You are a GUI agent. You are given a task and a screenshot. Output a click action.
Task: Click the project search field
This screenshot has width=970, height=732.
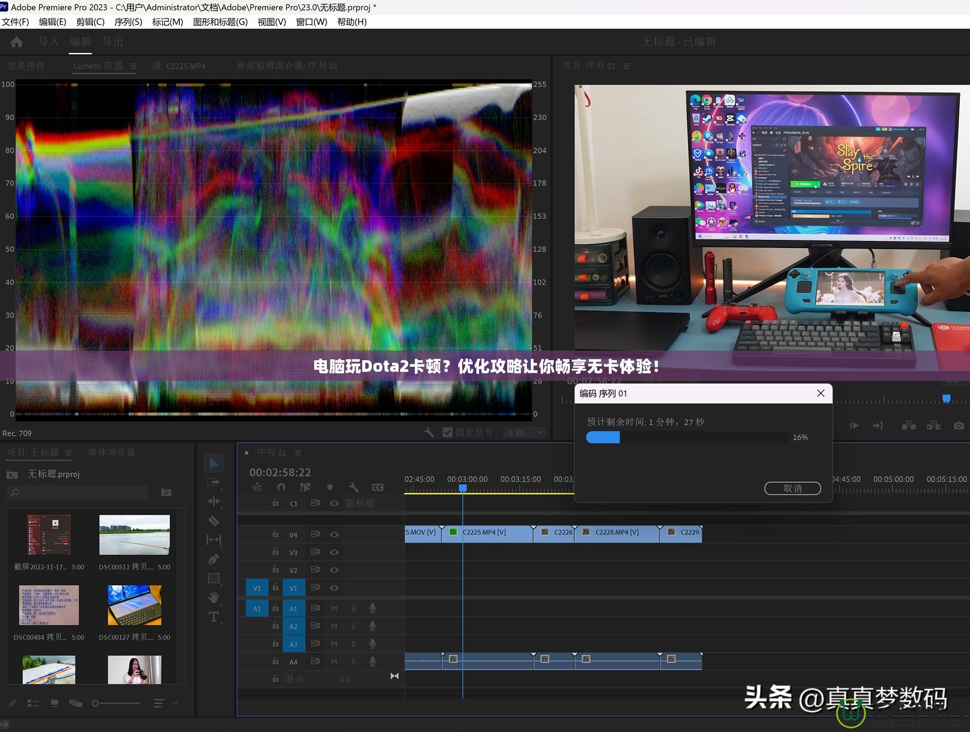coord(78,492)
